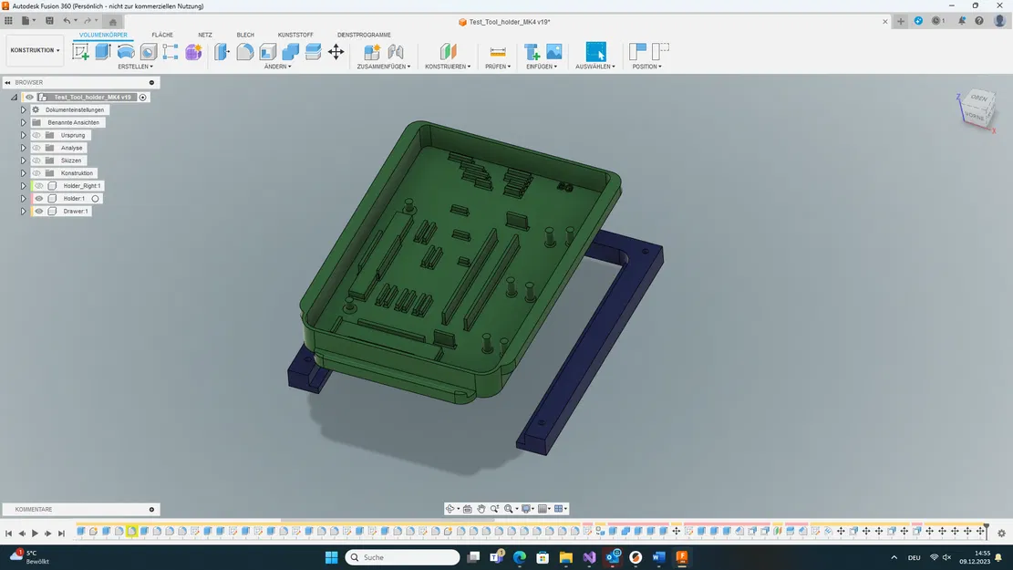Switch to the FLÄCHE tab

pos(162,35)
